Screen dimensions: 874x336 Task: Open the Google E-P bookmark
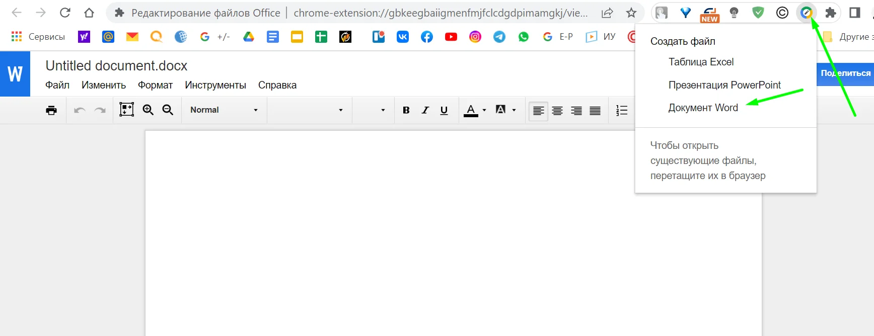click(558, 37)
